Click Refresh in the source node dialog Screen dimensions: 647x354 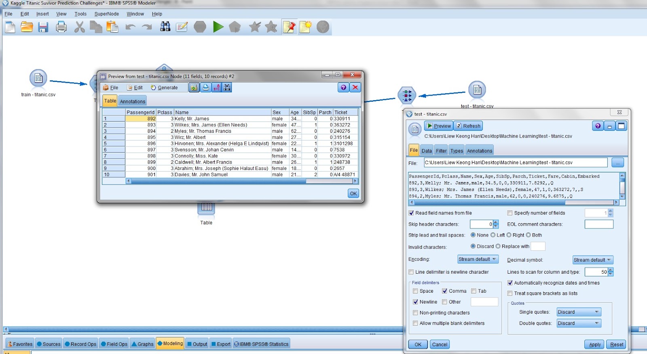[468, 126]
